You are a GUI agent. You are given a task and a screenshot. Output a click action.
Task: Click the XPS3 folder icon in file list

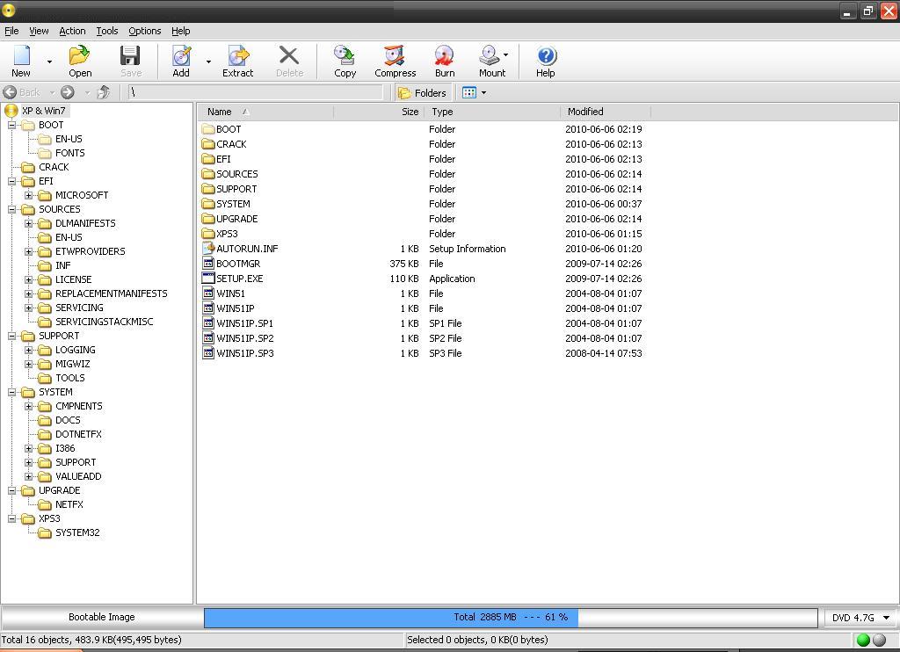(208, 234)
